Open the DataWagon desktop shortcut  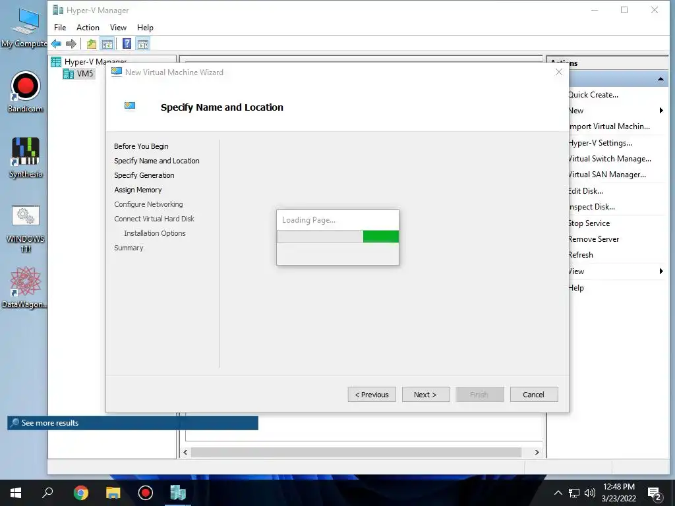[24, 287]
